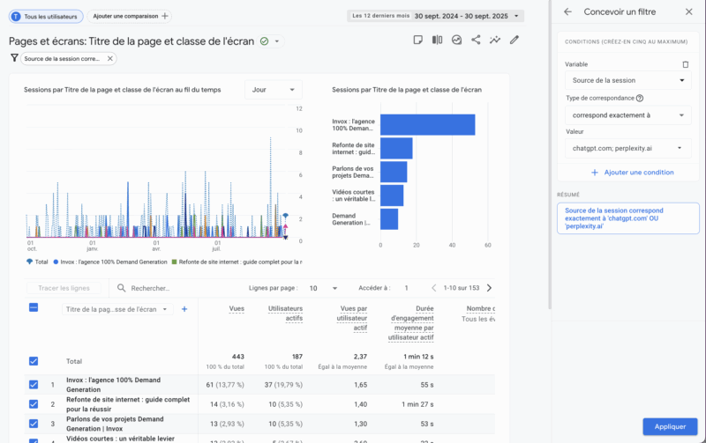Open the Insights sparkline icon
This screenshot has width=706, height=443.
click(x=495, y=40)
